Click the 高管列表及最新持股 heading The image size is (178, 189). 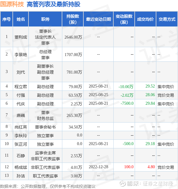53,4
